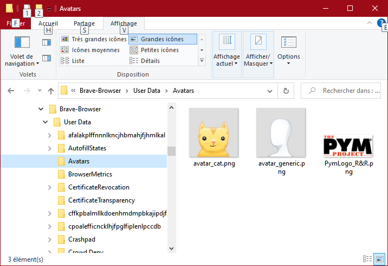The image size is (388, 266).
Task: Collapse the User Data tree node
Action: coord(46,122)
